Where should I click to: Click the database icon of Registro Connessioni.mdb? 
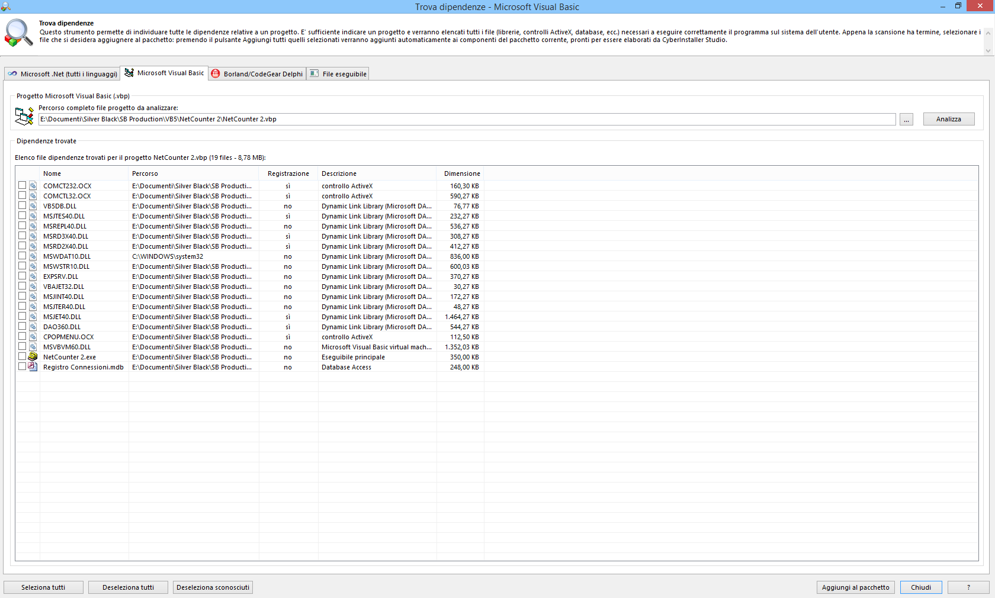point(33,367)
